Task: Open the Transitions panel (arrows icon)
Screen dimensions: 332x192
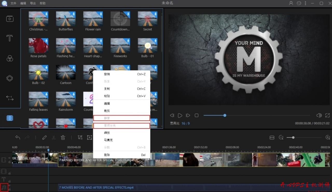Action: click(x=10, y=98)
